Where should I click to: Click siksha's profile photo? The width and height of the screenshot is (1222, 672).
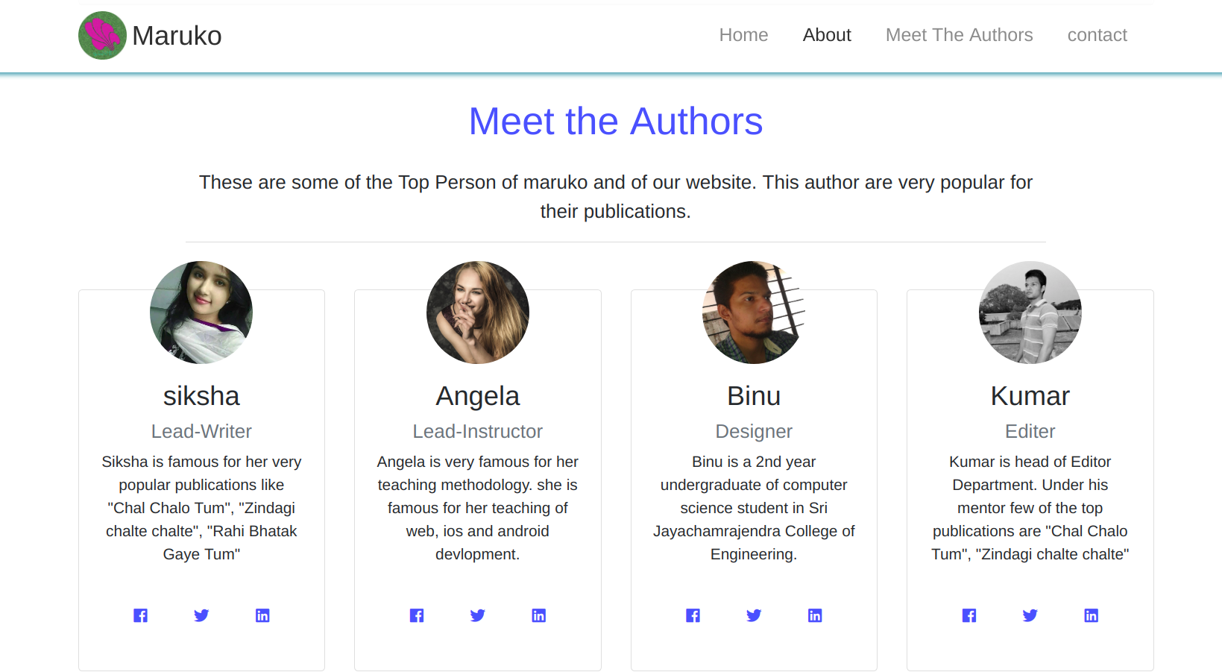tap(201, 313)
